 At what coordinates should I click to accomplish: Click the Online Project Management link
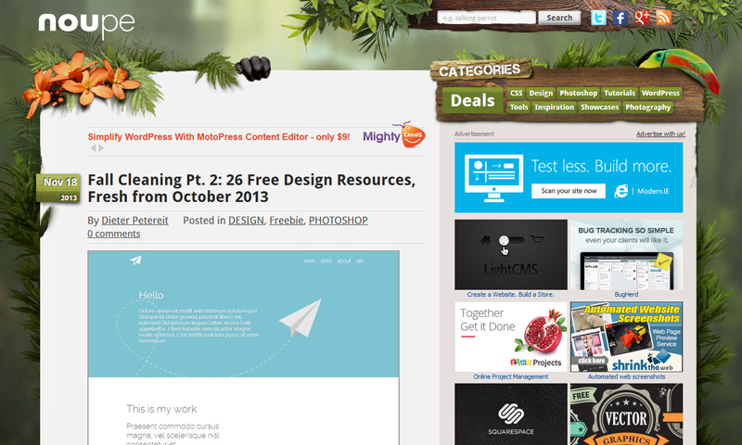click(511, 377)
